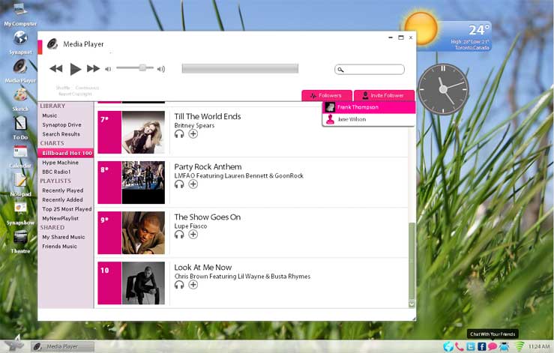Add Till The World Ends with plus icon

(x=193, y=134)
